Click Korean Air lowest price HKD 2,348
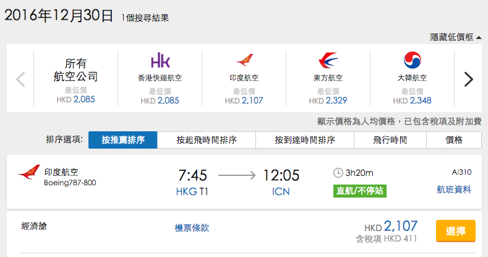488x257 pixels. coord(412,100)
